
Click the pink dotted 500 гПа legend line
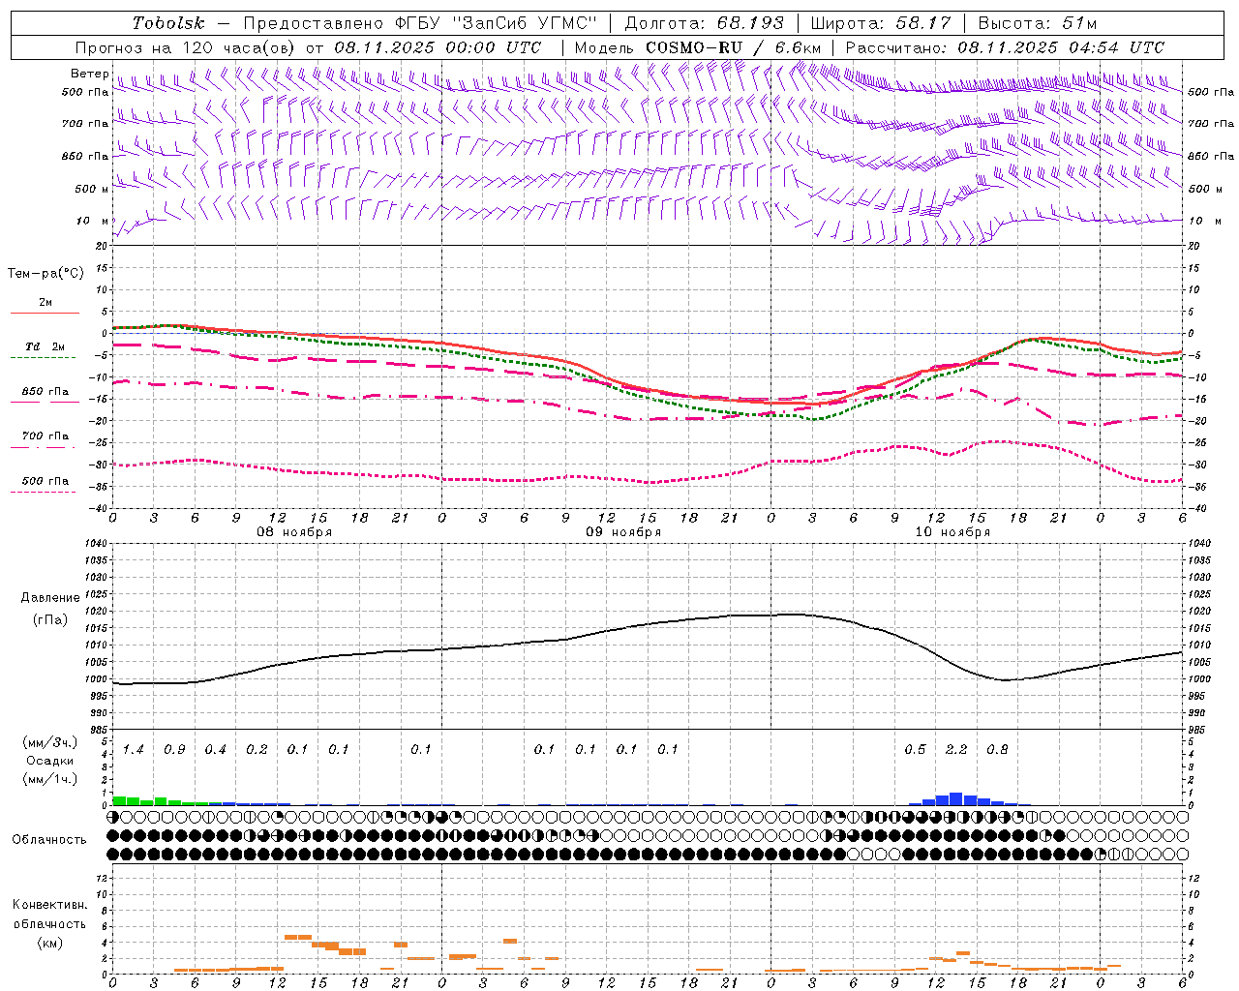[x=43, y=493]
